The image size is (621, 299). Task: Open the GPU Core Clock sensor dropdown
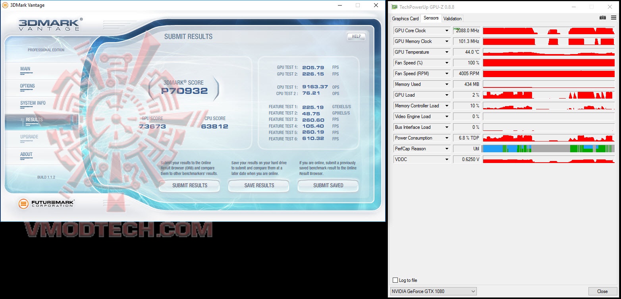[x=447, y=31]
